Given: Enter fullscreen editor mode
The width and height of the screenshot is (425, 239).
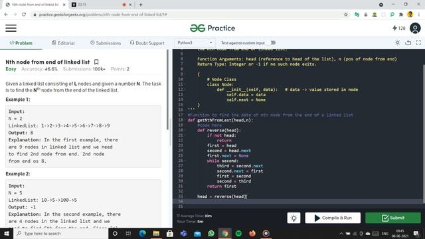Looking at the screenshot, I should pos(418,42).
